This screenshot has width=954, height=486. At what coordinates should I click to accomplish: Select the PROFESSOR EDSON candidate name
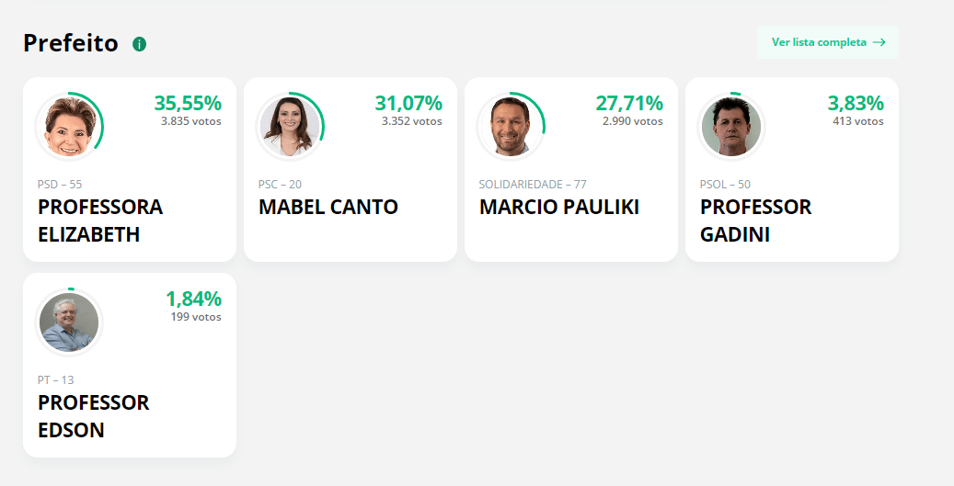pos(94,416)
